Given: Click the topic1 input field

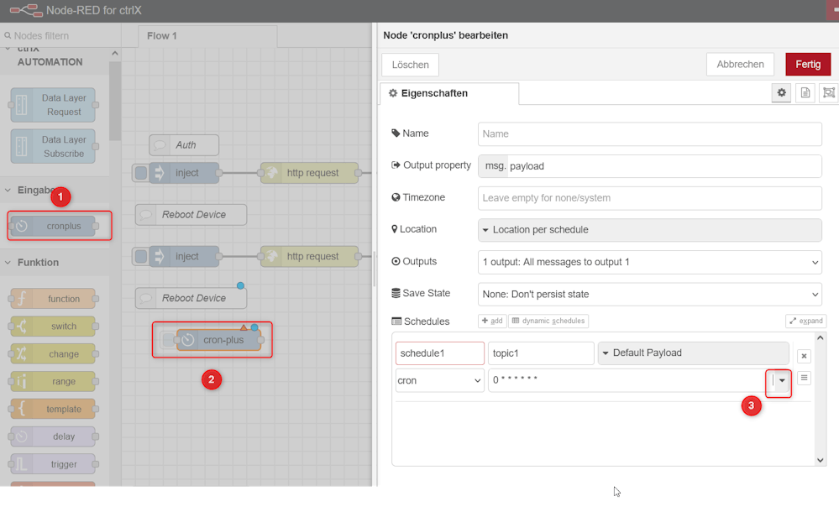Looking at the screenshot, I should coord(541,353).
